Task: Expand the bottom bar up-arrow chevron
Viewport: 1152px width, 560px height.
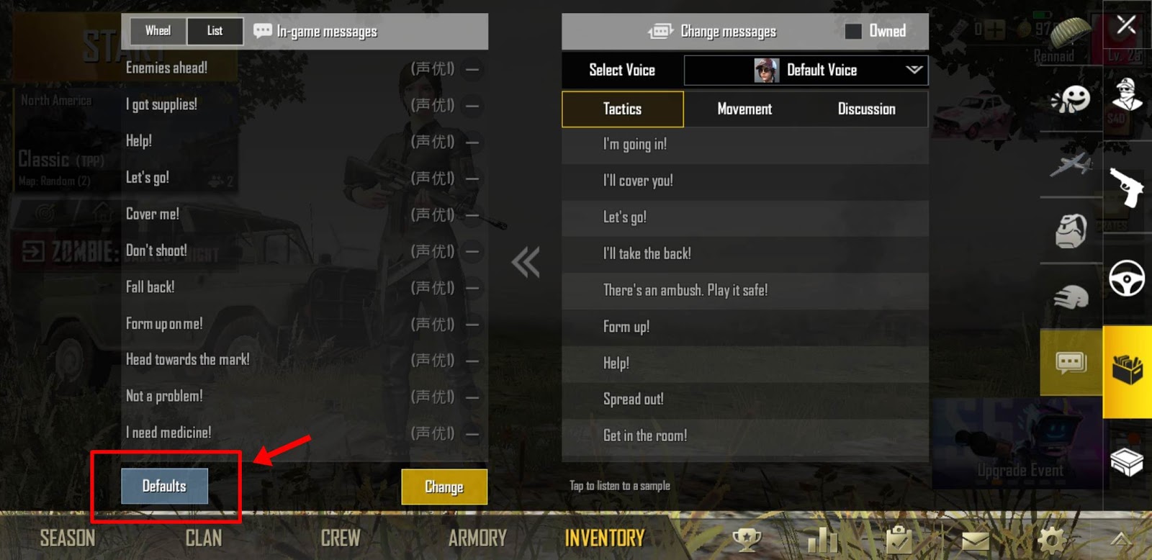Action: pos(1121,539)
